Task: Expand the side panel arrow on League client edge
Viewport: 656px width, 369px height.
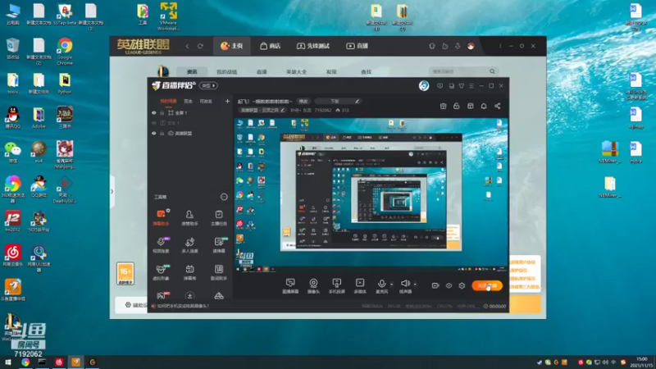Action: coord(112,192)
